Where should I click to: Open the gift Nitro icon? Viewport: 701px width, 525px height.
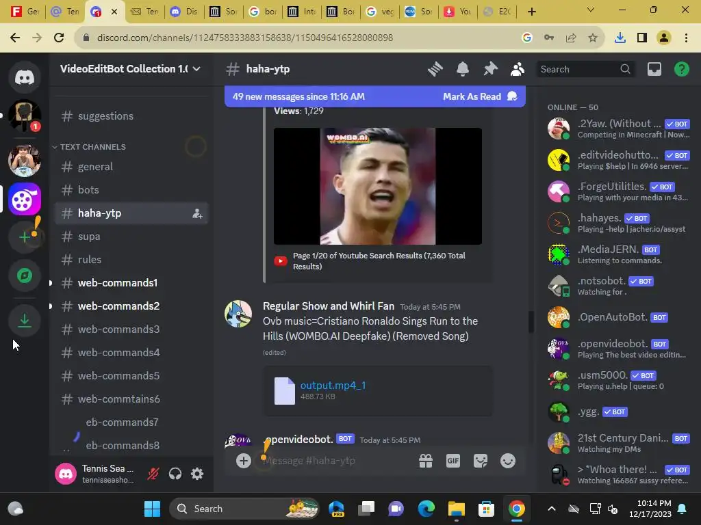[x=426, y=461]
